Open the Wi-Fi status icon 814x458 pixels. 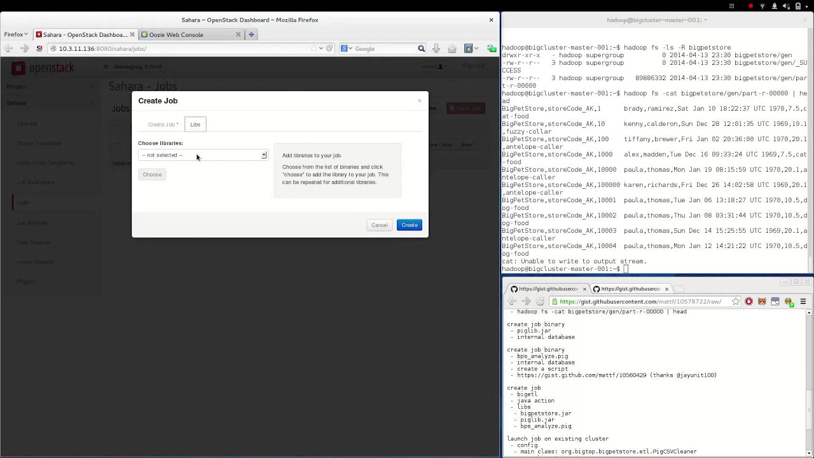[x=762, y=6]
